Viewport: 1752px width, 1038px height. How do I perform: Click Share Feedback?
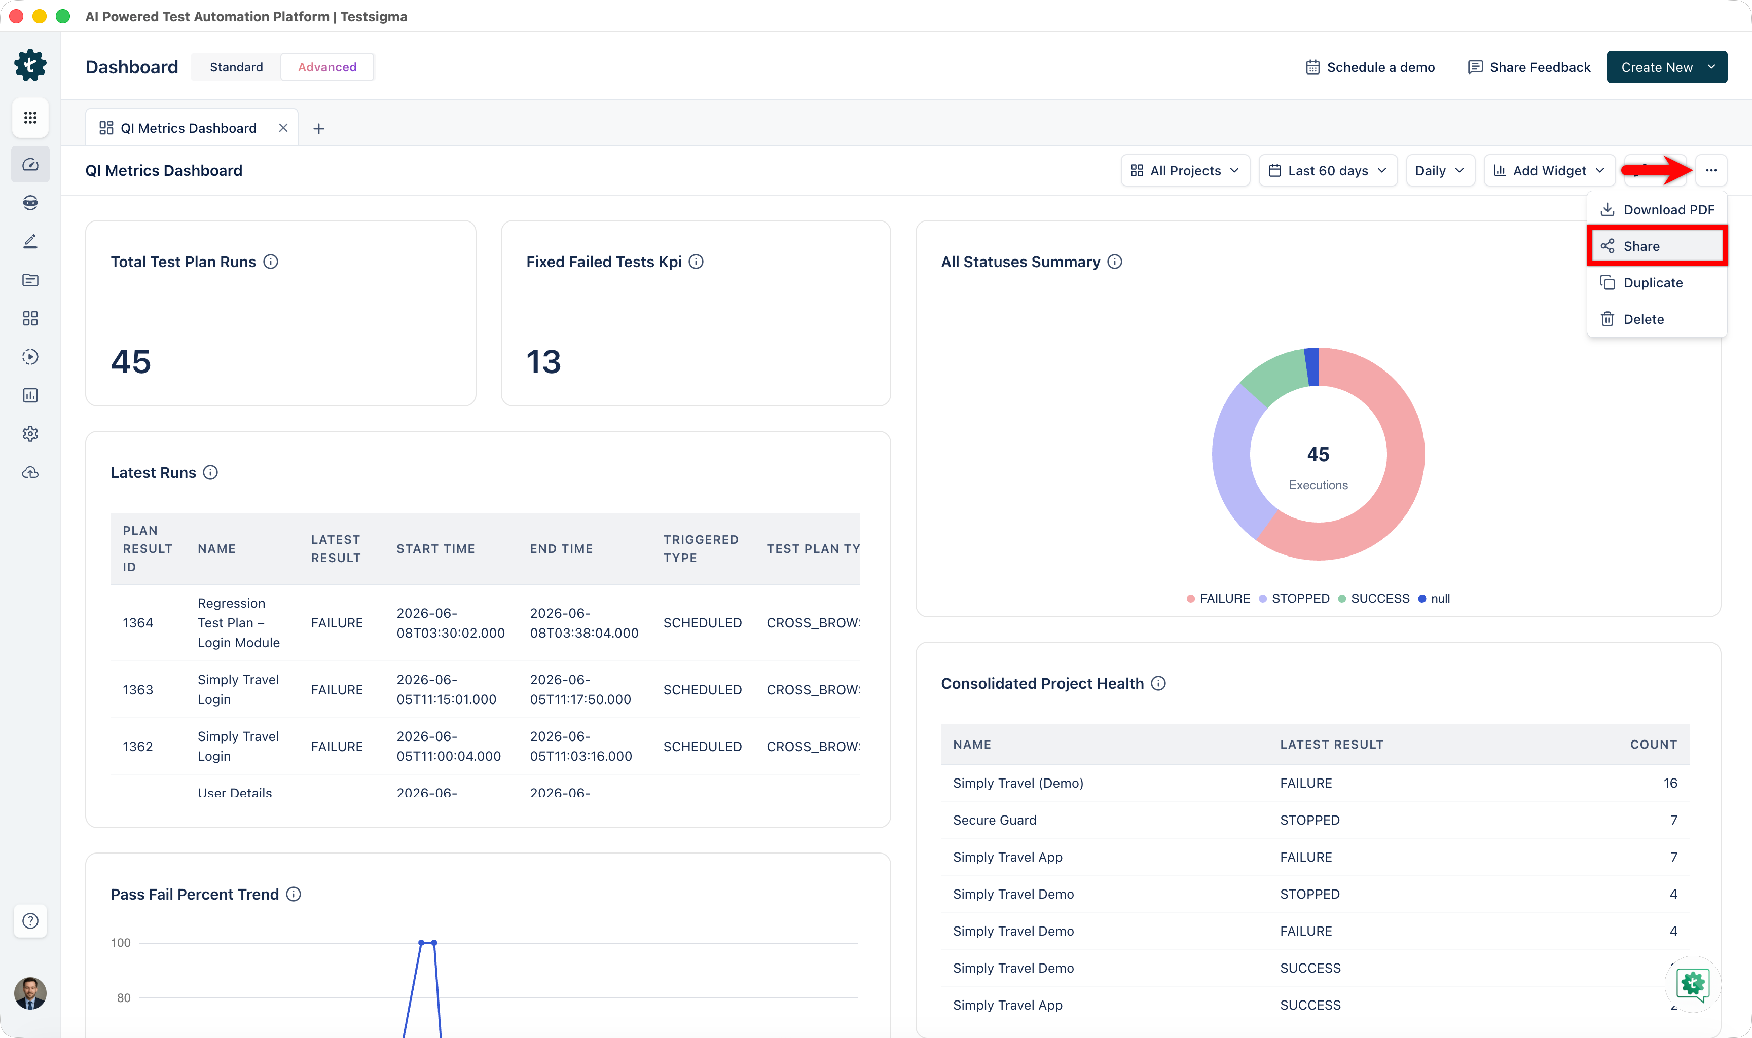[1529, 67]
